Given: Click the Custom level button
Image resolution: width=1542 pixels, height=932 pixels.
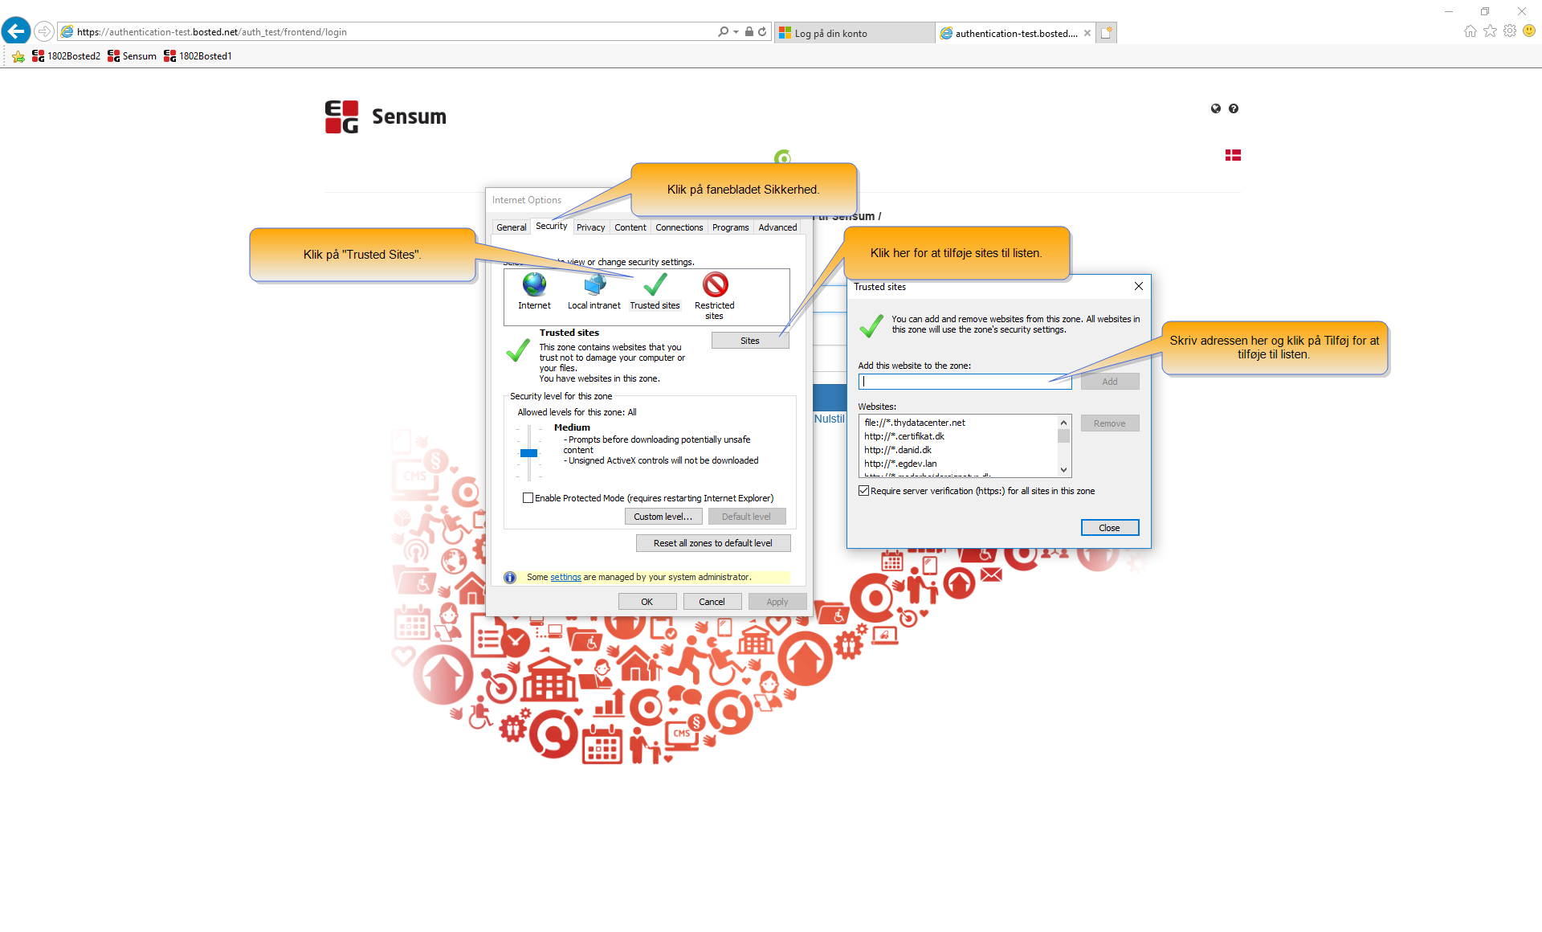Looking at the screenshot, I should point(663,516).
